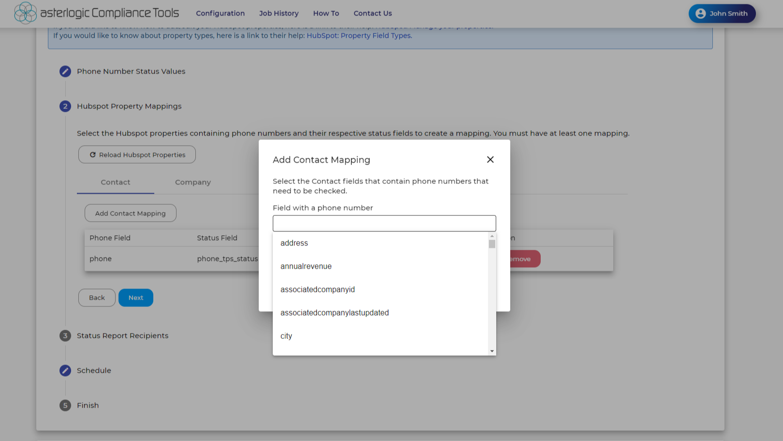Screen dimensions: 783x441
Task: Open the John Smith account avatar icon
Action: point(700,14)
